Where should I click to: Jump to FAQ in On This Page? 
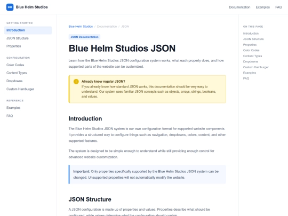[x=246, y=78]
